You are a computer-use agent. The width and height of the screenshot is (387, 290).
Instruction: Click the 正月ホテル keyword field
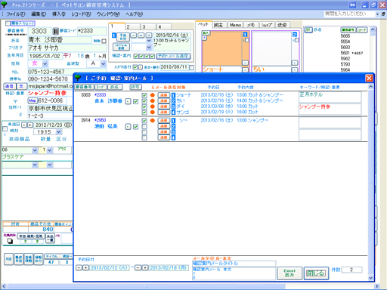point(330,97)
